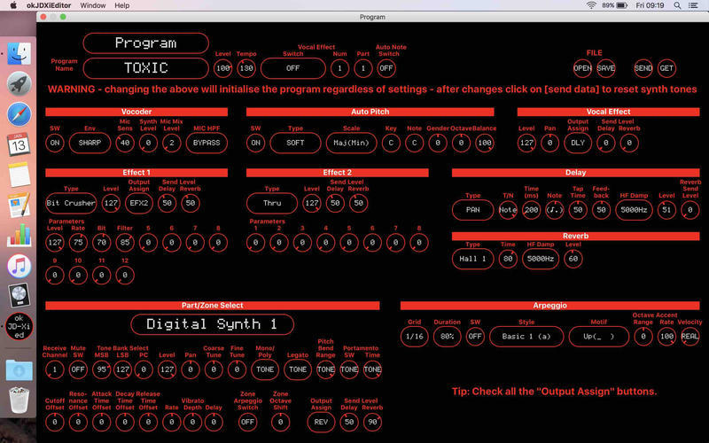The width and height of the screenshot is (709, 443).
Task: Click the okJD-Xi editor dock icon
Action: [x=19, y=328]
